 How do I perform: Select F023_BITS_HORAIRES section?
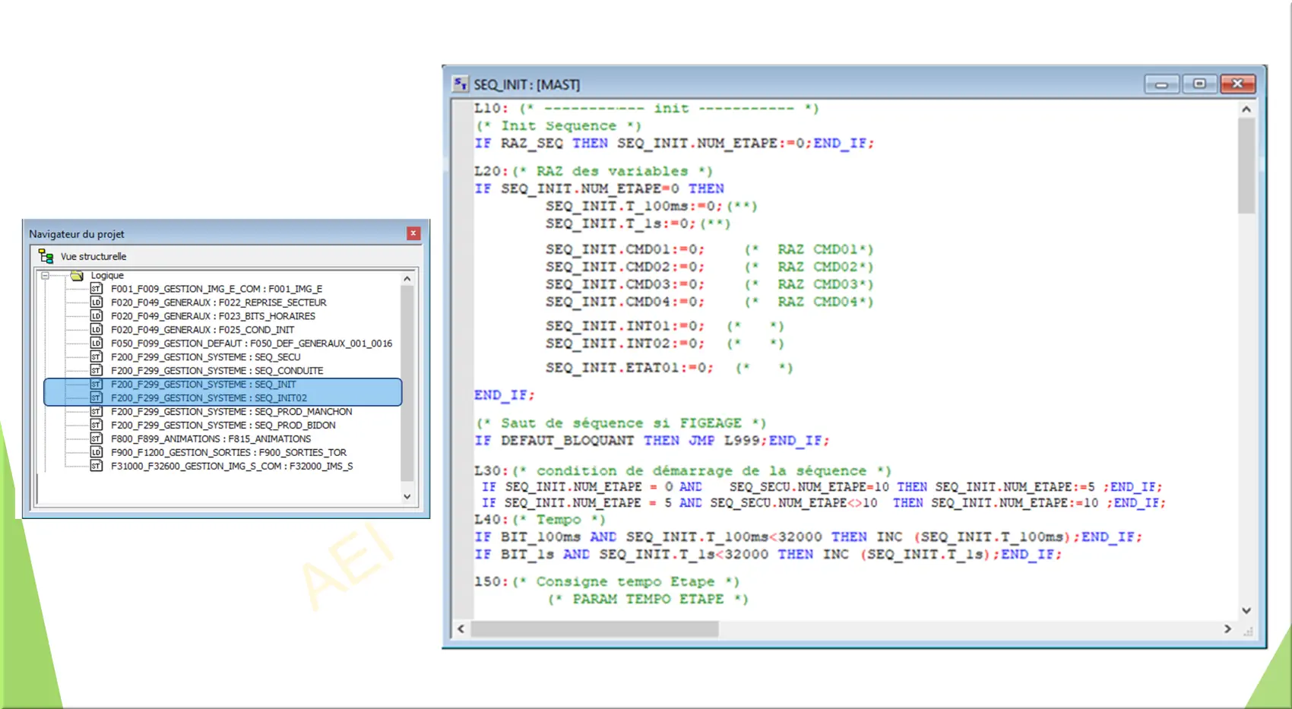[x=213, y=316]
